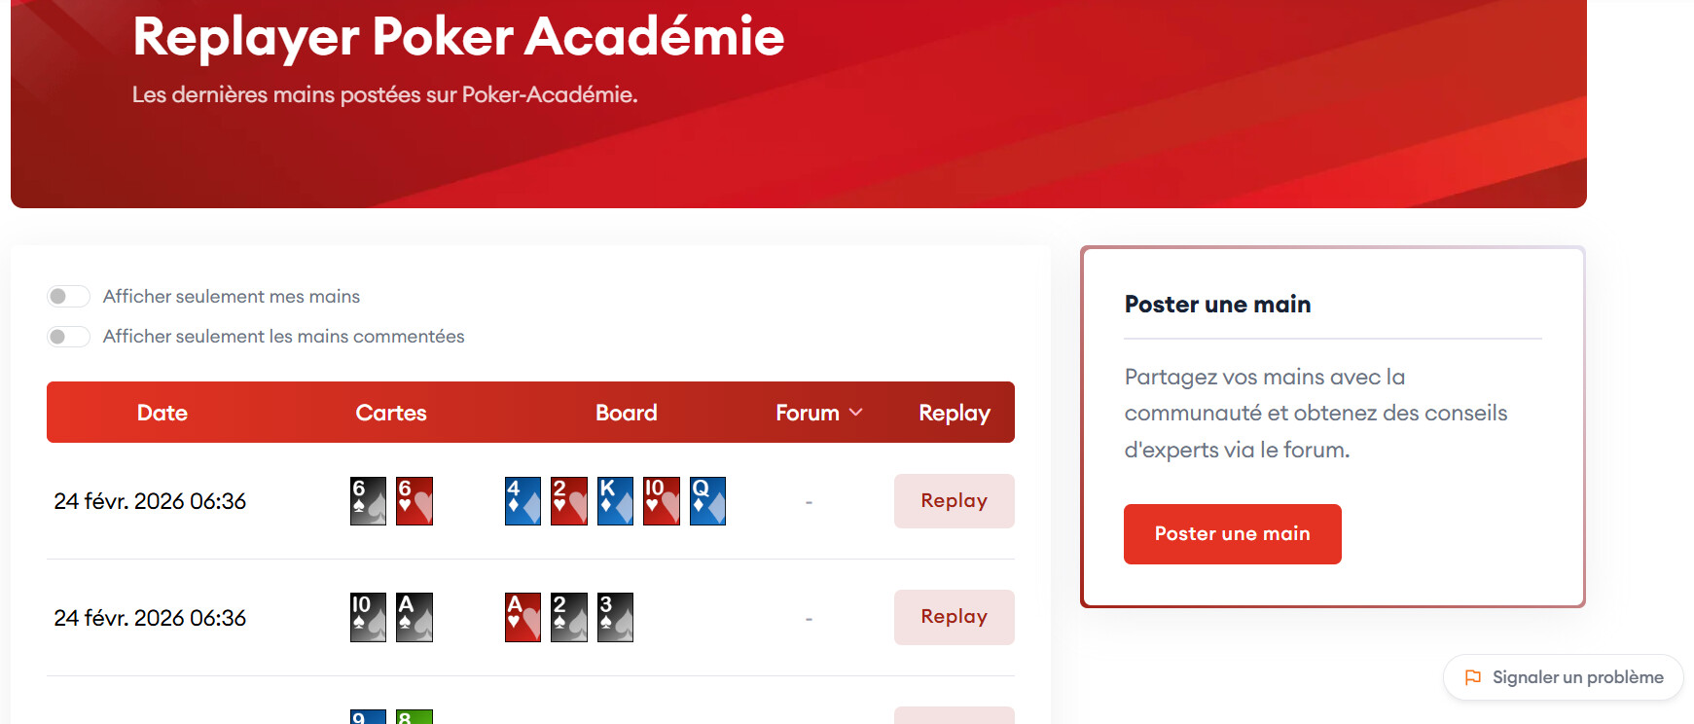Click the 10 of spades hole card
The image size is (1694, 724).
(368, 617)
